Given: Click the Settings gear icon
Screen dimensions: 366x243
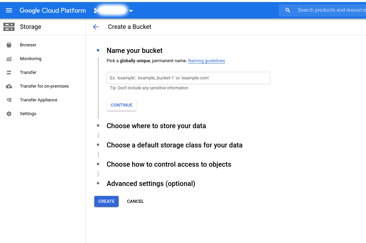Looking at the screenshot, I should click(9, 113).
